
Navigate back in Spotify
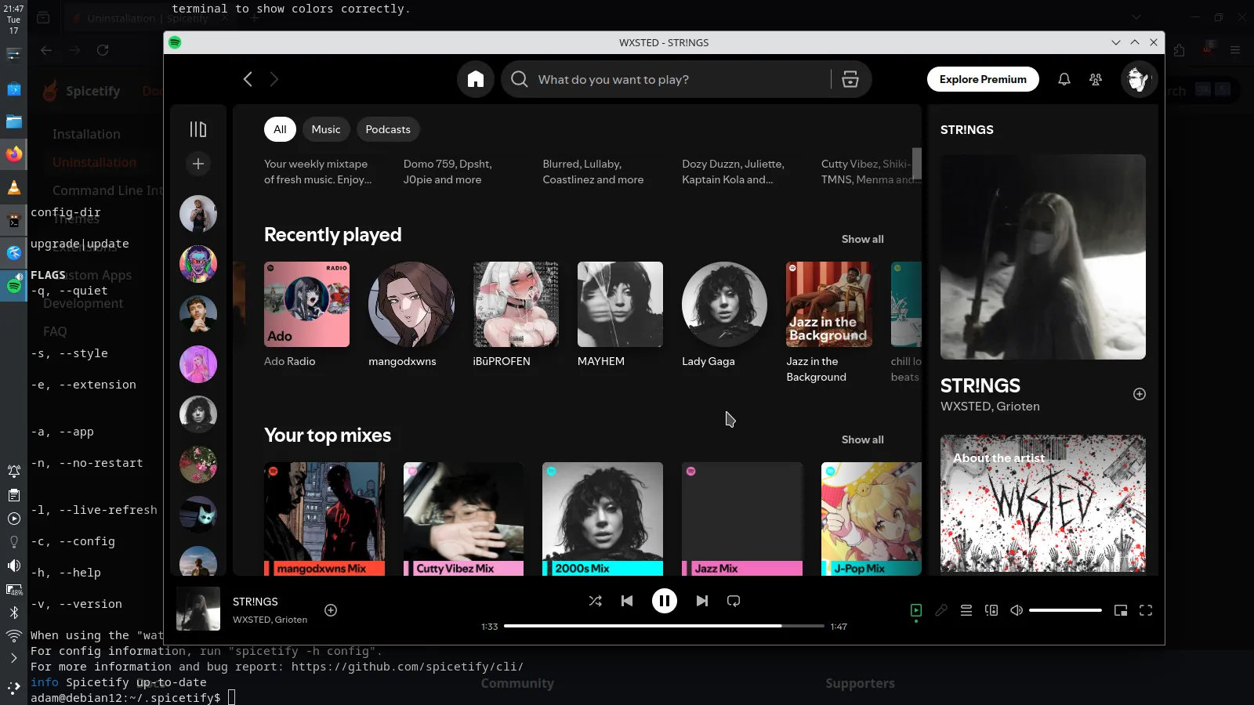(248, 79)
